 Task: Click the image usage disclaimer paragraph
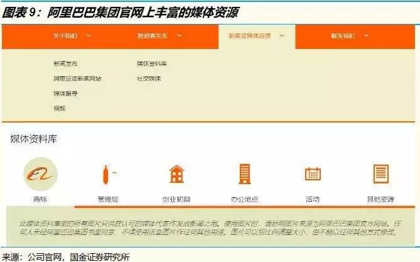(210, 227)
